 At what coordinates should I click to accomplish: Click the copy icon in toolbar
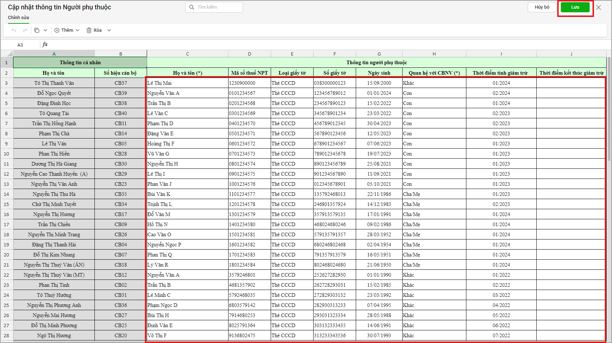[x=37, y=30]
